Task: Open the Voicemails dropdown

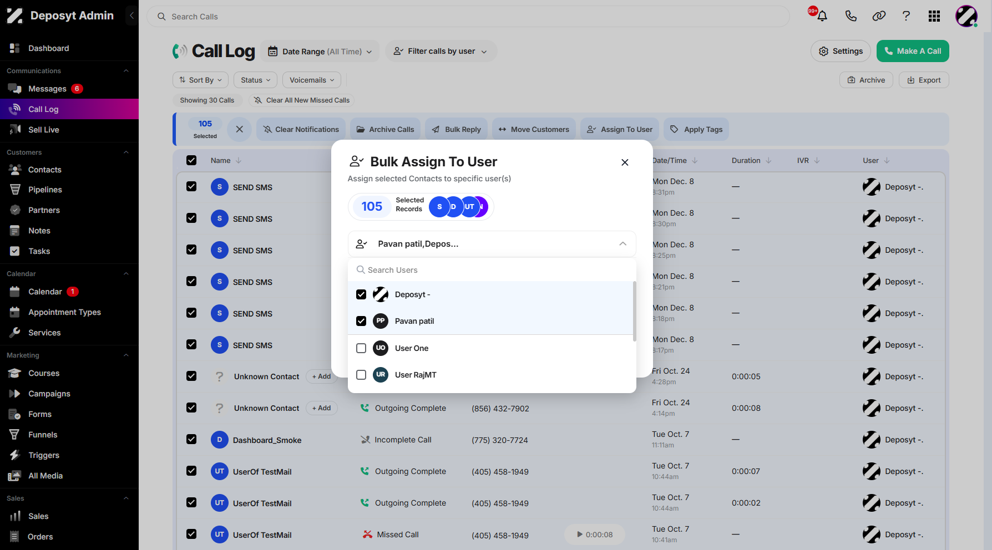Action: click(312, 80)
